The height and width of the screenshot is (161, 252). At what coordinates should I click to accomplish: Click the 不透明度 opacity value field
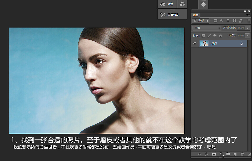point(241,28)
